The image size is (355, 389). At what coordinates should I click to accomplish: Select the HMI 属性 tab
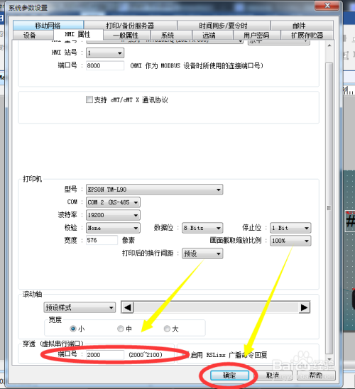(78, 34)
